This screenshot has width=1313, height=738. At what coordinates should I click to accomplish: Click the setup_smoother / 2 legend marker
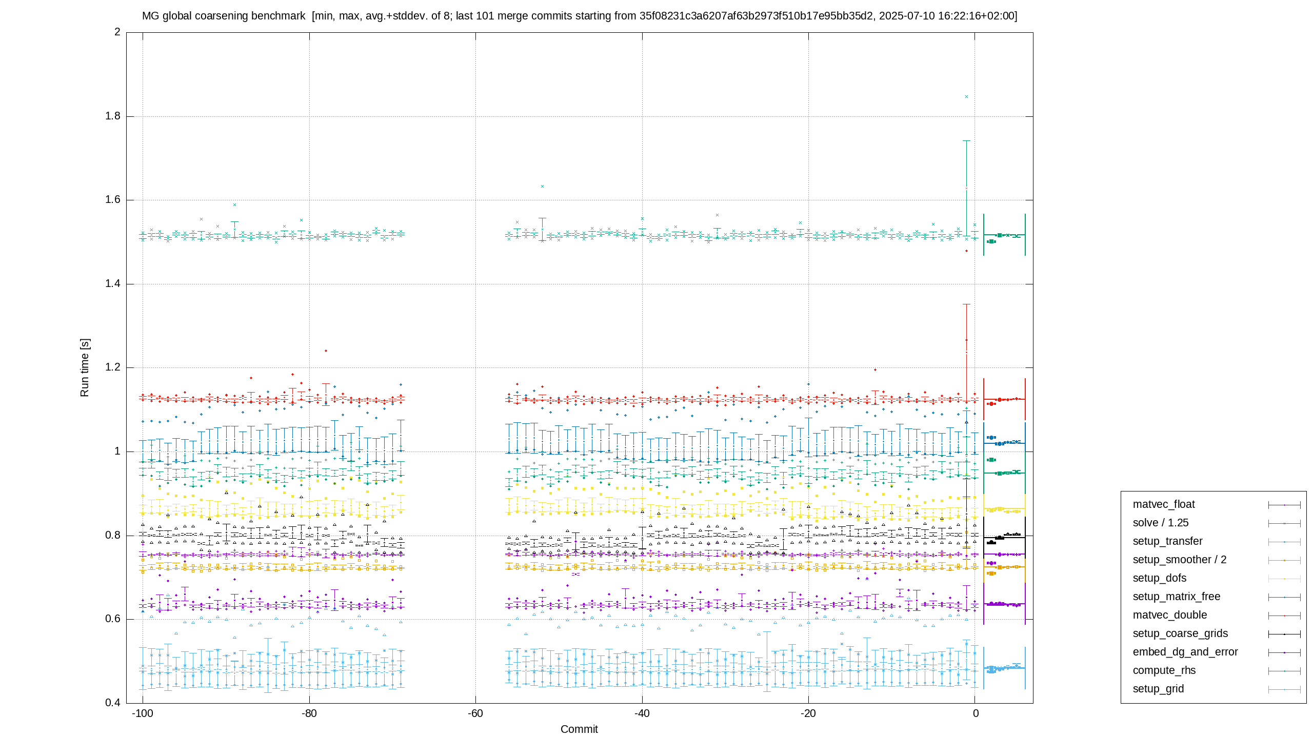click(x=1284, y=560)
